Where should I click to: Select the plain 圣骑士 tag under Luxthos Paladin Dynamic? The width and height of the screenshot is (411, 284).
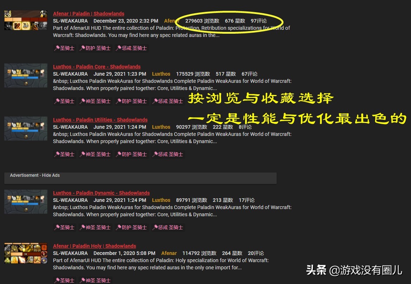click(x=64, y=227)
